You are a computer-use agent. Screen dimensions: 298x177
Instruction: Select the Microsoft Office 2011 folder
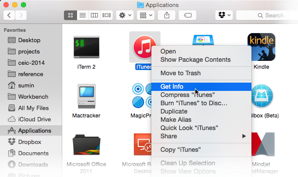87,145
